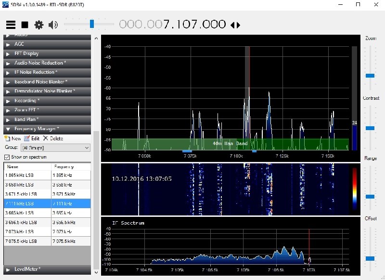Open the gear configuration settings
The width and height of the screenshot is (385, 280).
click(39, 25)
